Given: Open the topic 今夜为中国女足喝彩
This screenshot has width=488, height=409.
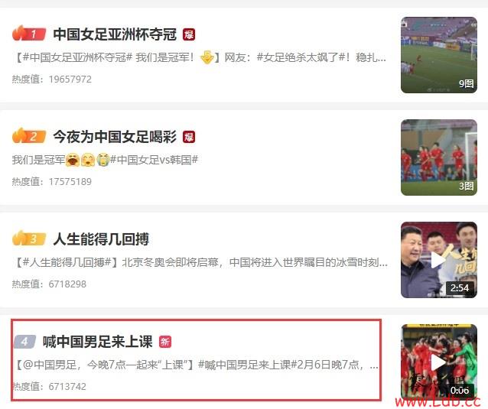Looking at the screenshot, I should 115,137.
